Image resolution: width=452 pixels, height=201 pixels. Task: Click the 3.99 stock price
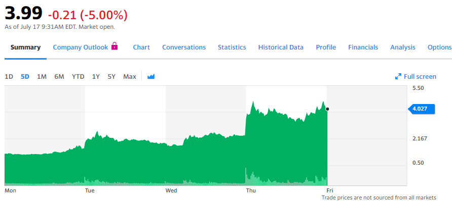(x=24, y=13)
